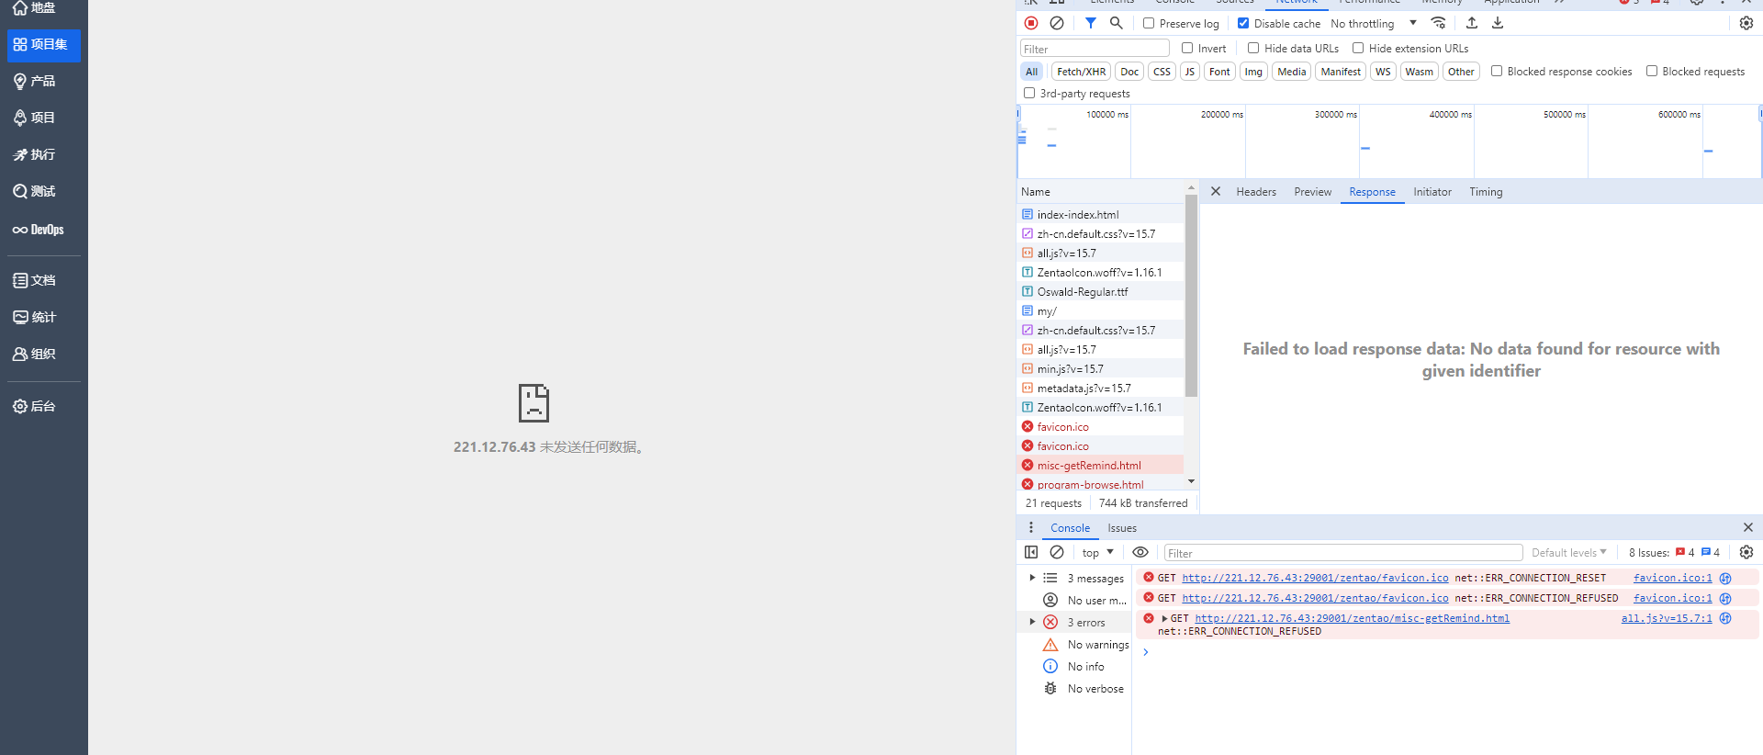This screenshot has width=1763, height=755.
Task: Open the Default levels dropdown
Action: pyautogui.click(x=1569, y=553)
